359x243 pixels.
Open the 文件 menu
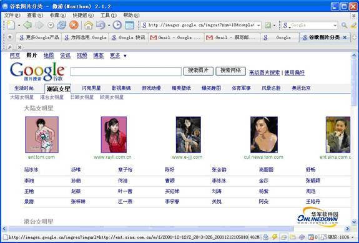pos(12,16)
